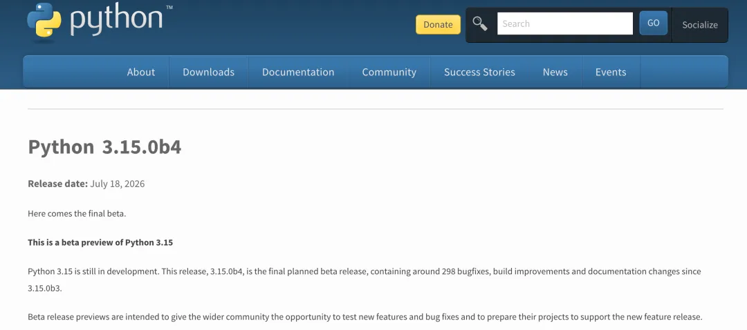
Task: Open the Downloads menu
Action: (x=209, y=72)
